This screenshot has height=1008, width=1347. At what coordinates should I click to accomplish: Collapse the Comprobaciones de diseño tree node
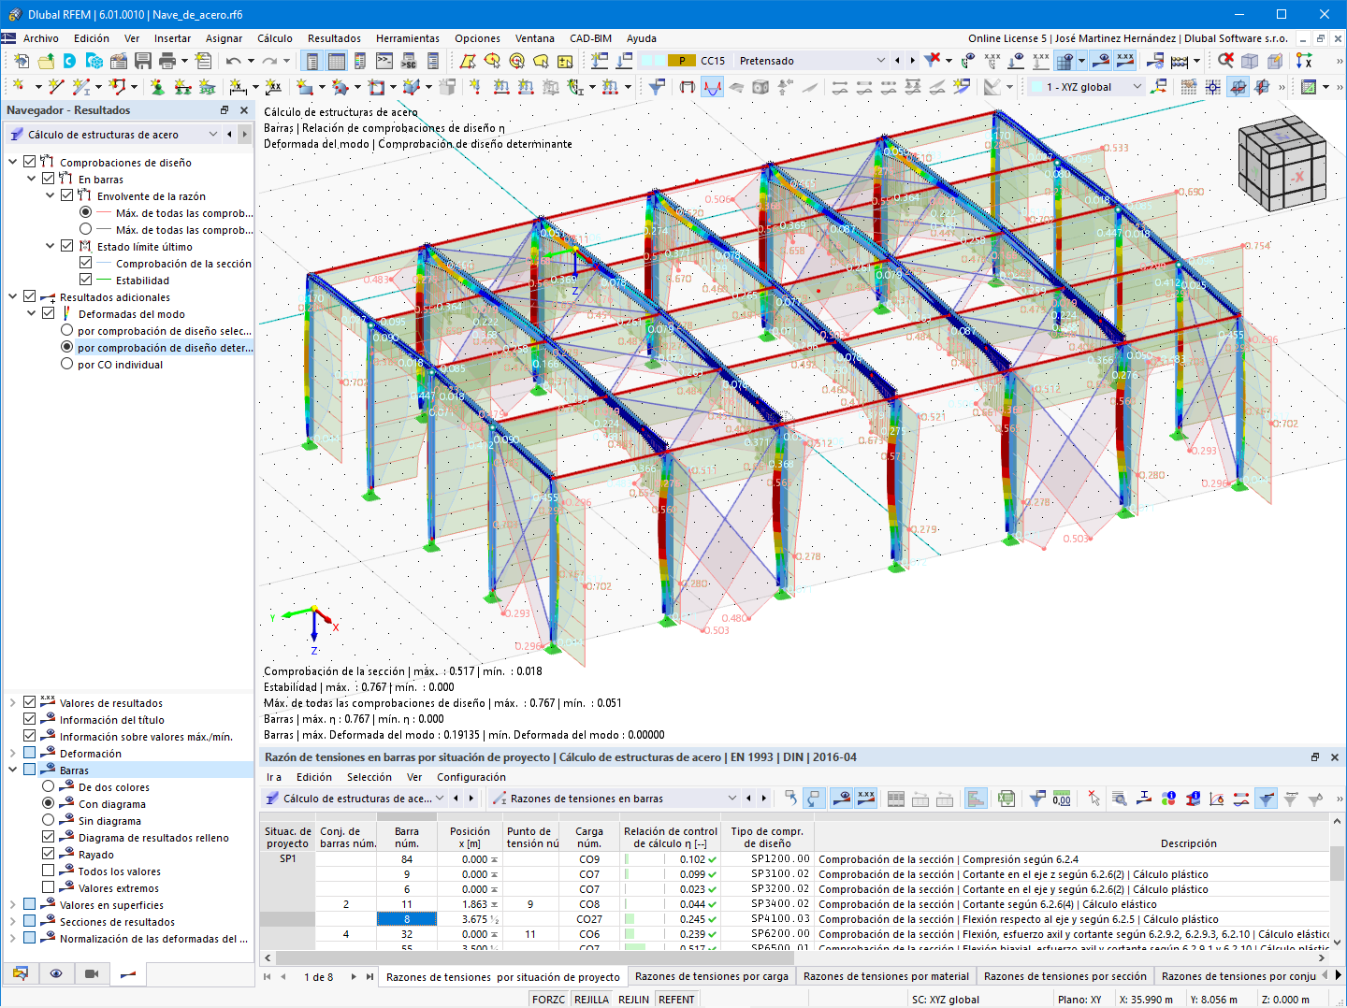pyautogui.click(x=13, y=163)
